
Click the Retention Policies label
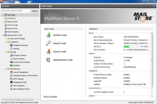tap(100, 78)
